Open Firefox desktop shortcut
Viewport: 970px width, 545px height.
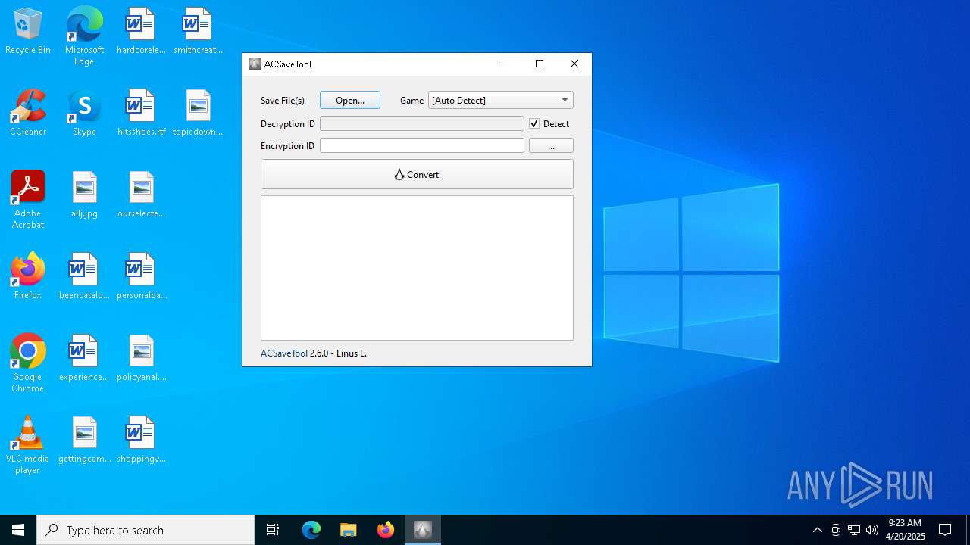pos(28,276)
